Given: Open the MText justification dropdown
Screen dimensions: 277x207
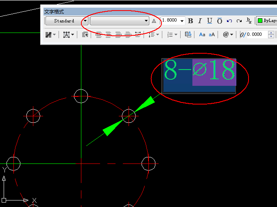Looking at the screenshot, I should click(x=69, y=35).
